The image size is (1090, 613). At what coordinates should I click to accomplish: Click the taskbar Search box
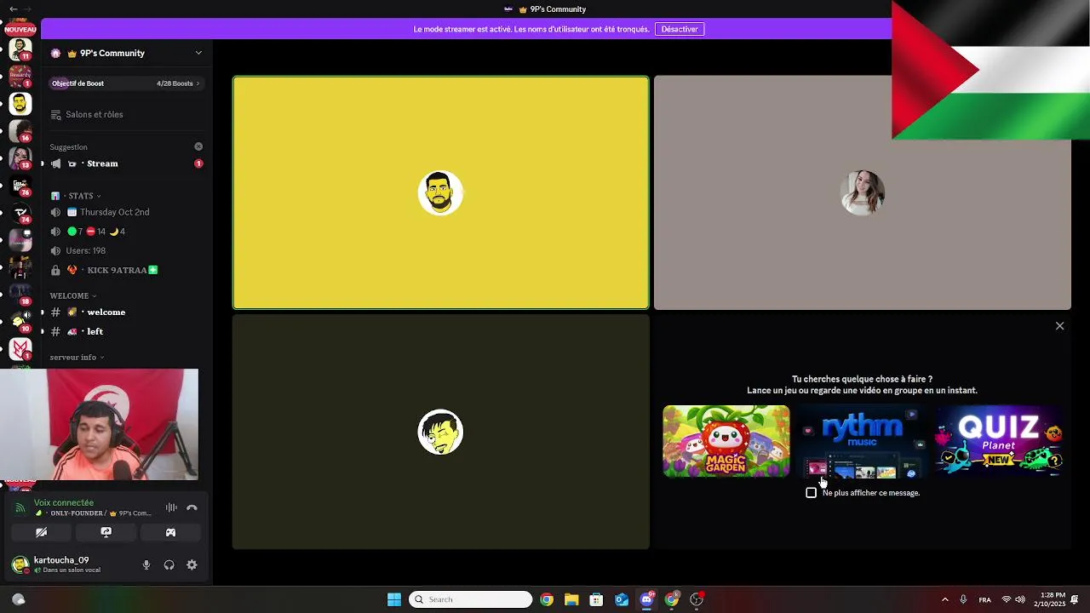coord(471,599)
